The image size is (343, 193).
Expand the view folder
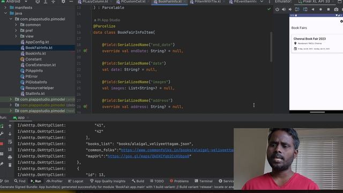pyautogui.click(x=16, y=36)
